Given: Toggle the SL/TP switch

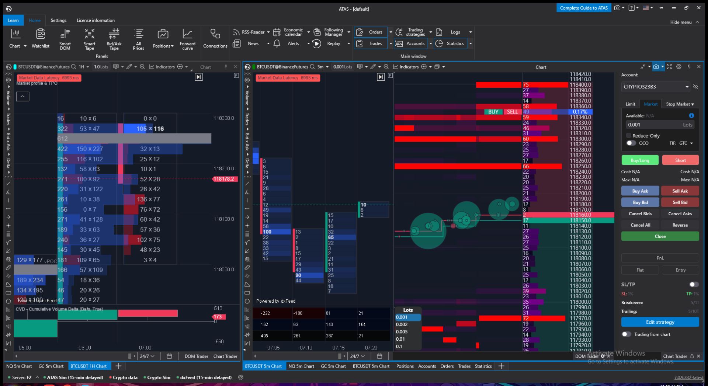Looking at the screenshot, I should [x=694, y=284].
